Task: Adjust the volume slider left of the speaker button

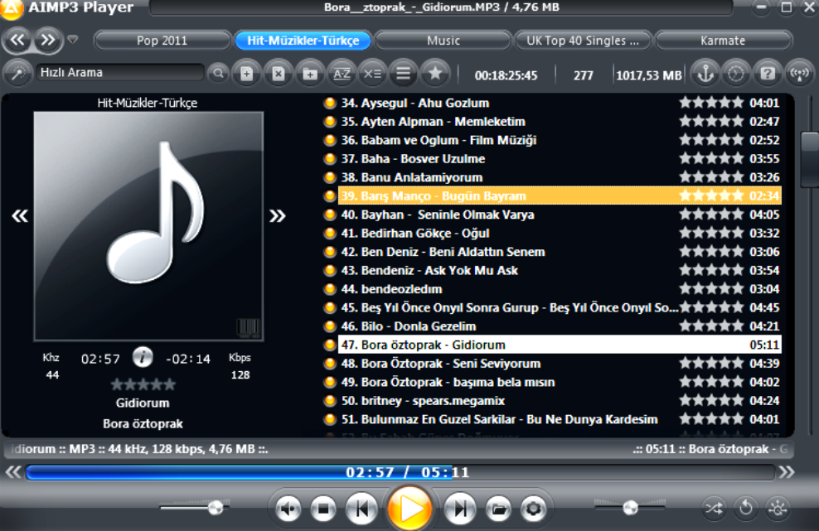Action: (x=193, y=507)
